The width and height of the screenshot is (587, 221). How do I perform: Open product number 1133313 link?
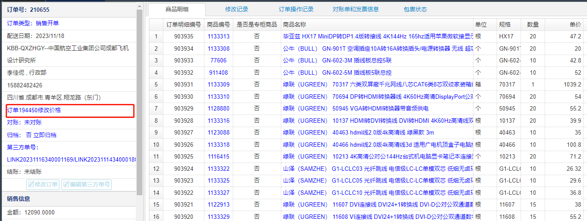tap(218, 37)
